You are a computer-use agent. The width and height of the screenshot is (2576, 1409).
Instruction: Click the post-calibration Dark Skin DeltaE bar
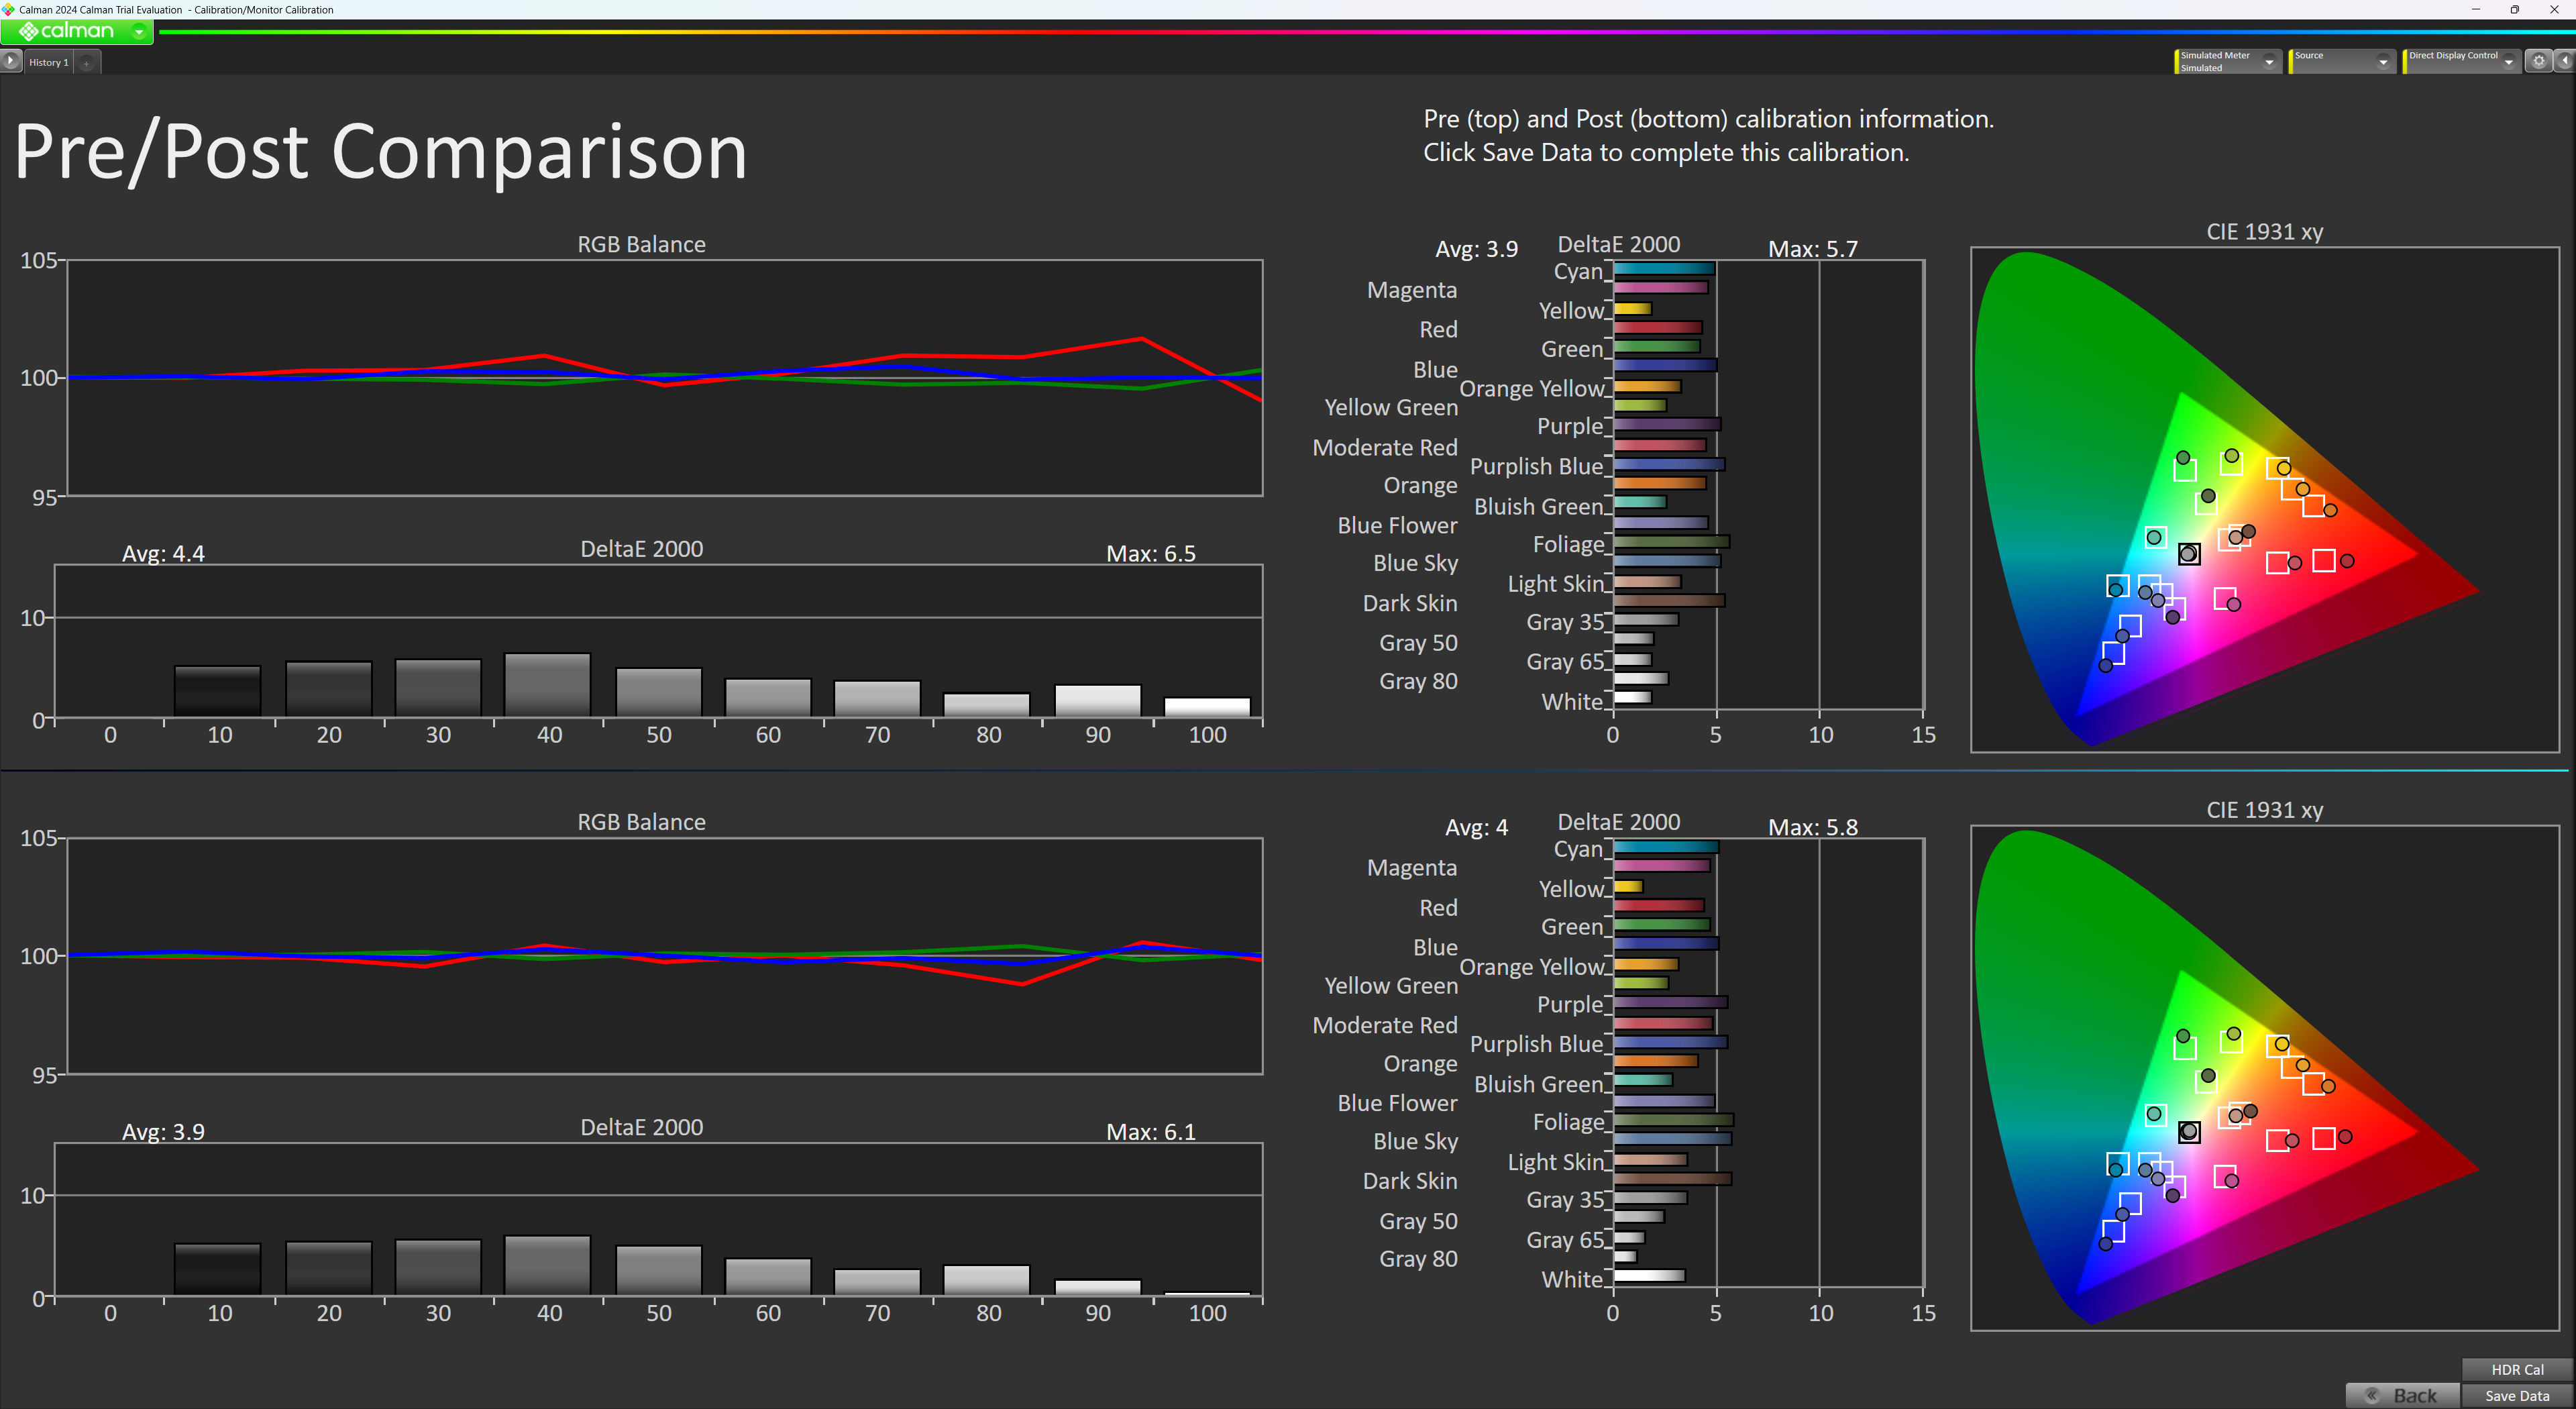point(1672,1178)
